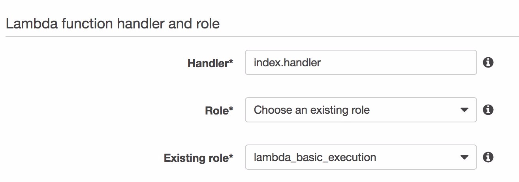Click inside the Handler text field
519x182 pixels.
pyautogui.click(x=360, y=62)
